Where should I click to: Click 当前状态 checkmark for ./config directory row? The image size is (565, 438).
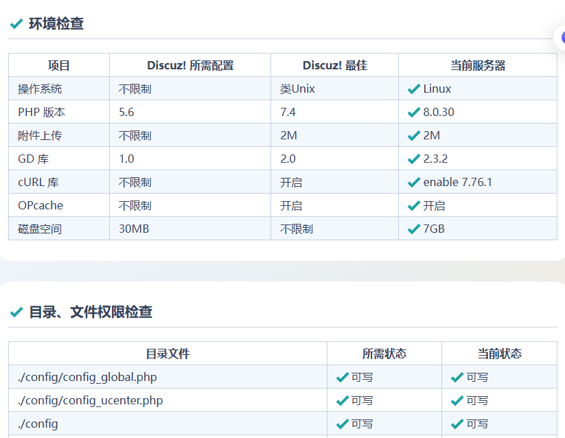(x=457, y=424)
